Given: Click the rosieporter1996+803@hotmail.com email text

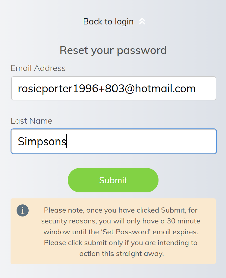Looking at the screenshot, I should coord(107,88).
